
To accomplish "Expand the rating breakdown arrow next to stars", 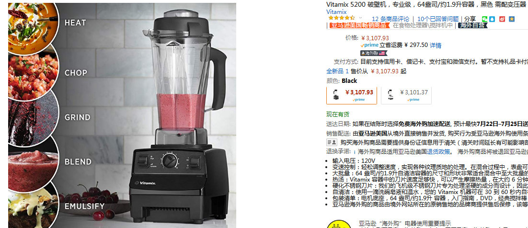I will coord(361,18).
